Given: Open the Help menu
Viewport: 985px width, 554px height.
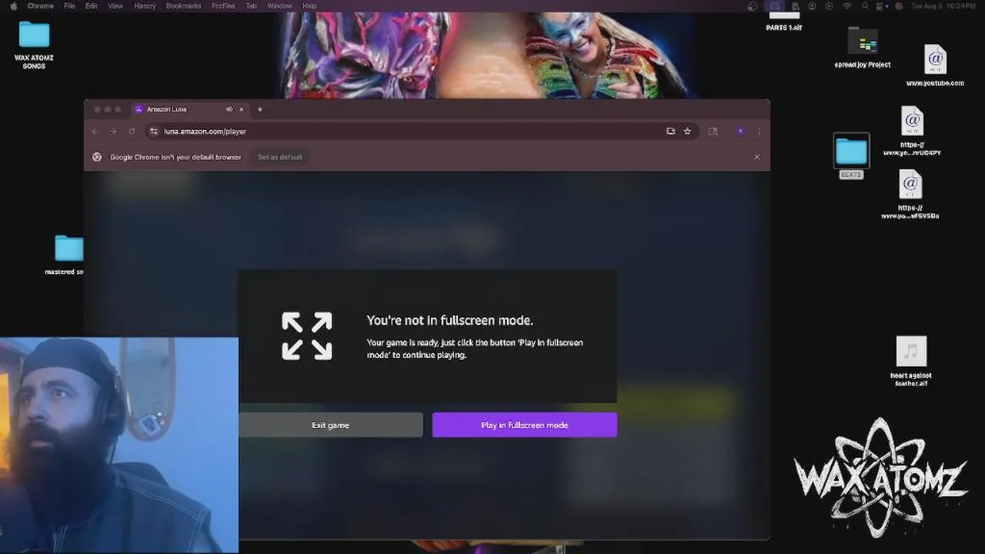Looking at the screenshot, I should [309, 5].
